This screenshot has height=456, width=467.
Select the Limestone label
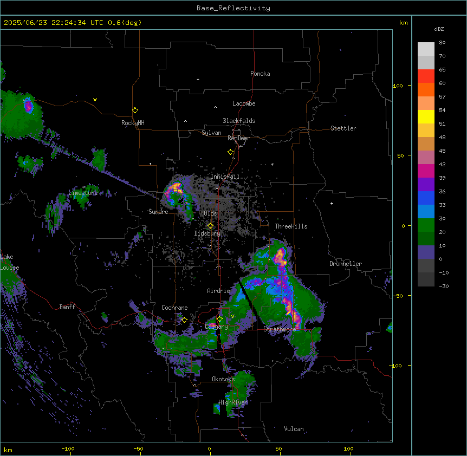click(83, 193)
